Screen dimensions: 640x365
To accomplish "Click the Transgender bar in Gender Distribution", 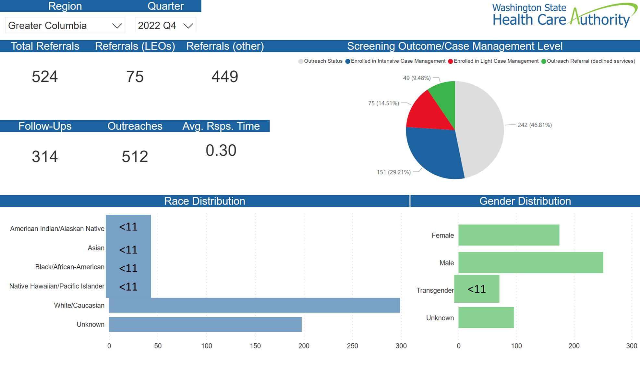I will pos(477,289).
